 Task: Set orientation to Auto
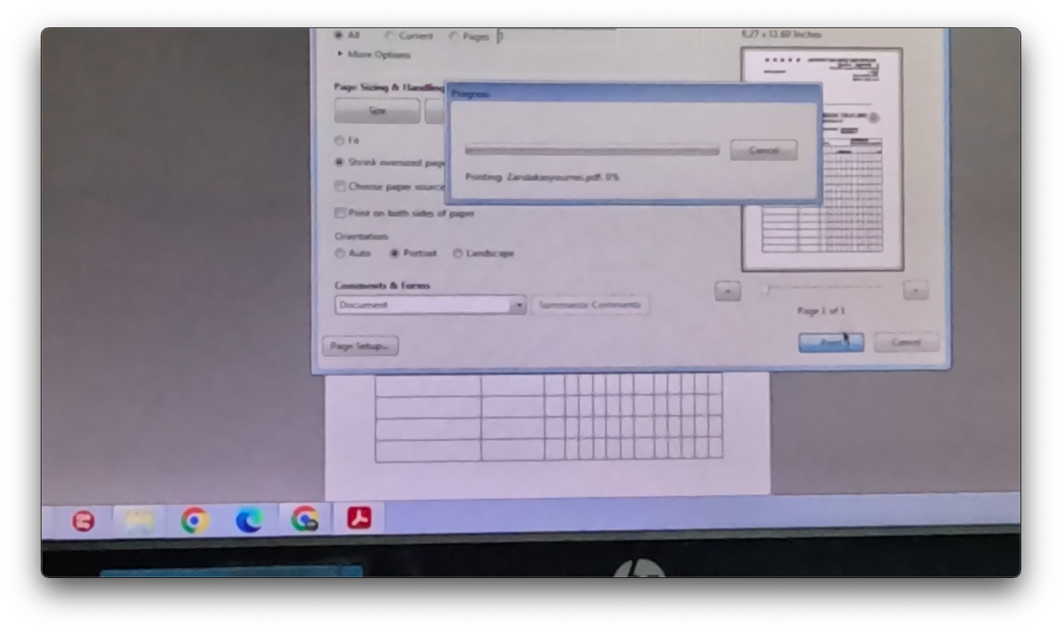point(339,254)
